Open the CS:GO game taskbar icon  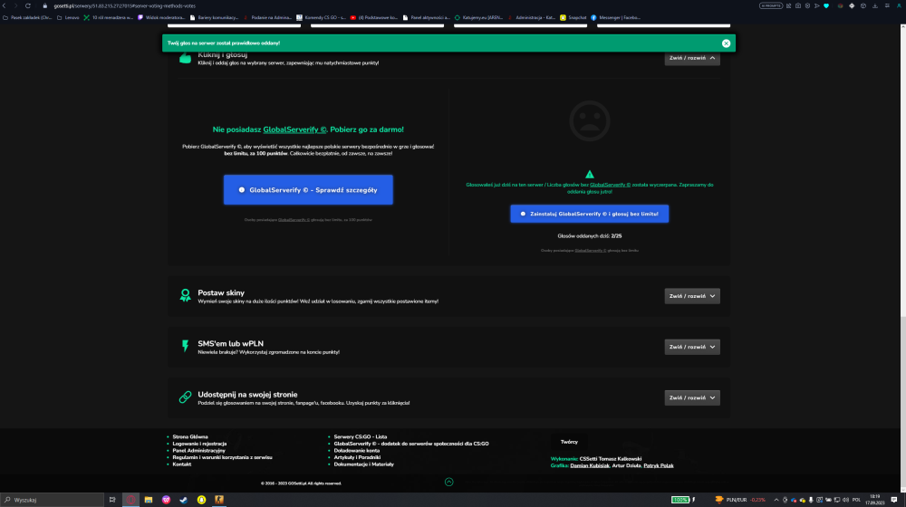219,500
